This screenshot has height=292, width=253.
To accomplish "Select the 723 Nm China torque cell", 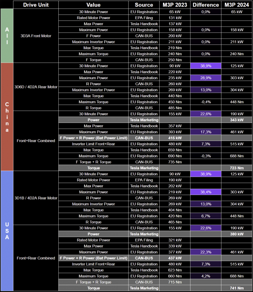I will pos(237,168).
